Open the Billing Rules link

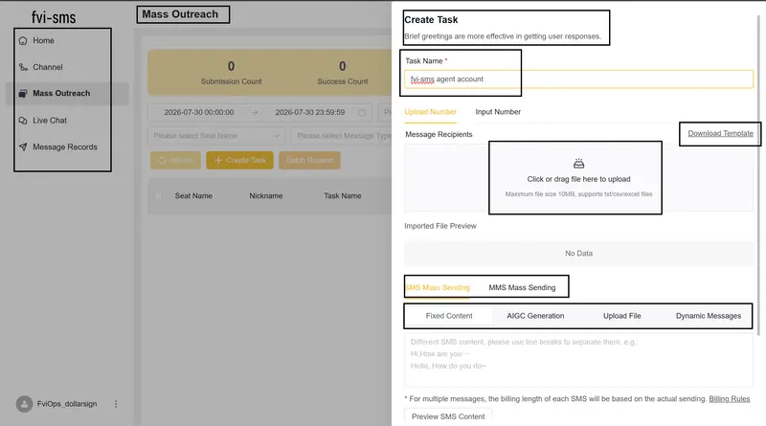tap(730, 399)
